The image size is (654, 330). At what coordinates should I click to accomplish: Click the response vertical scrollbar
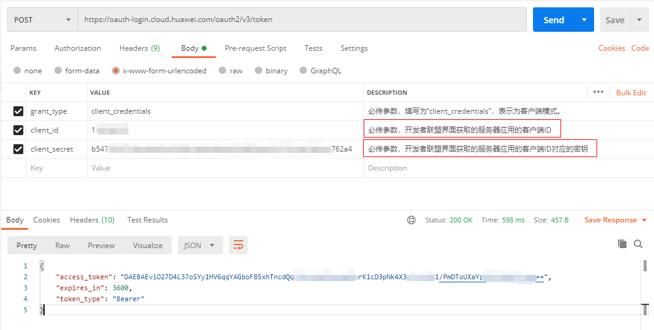click(x=645, y=288)
